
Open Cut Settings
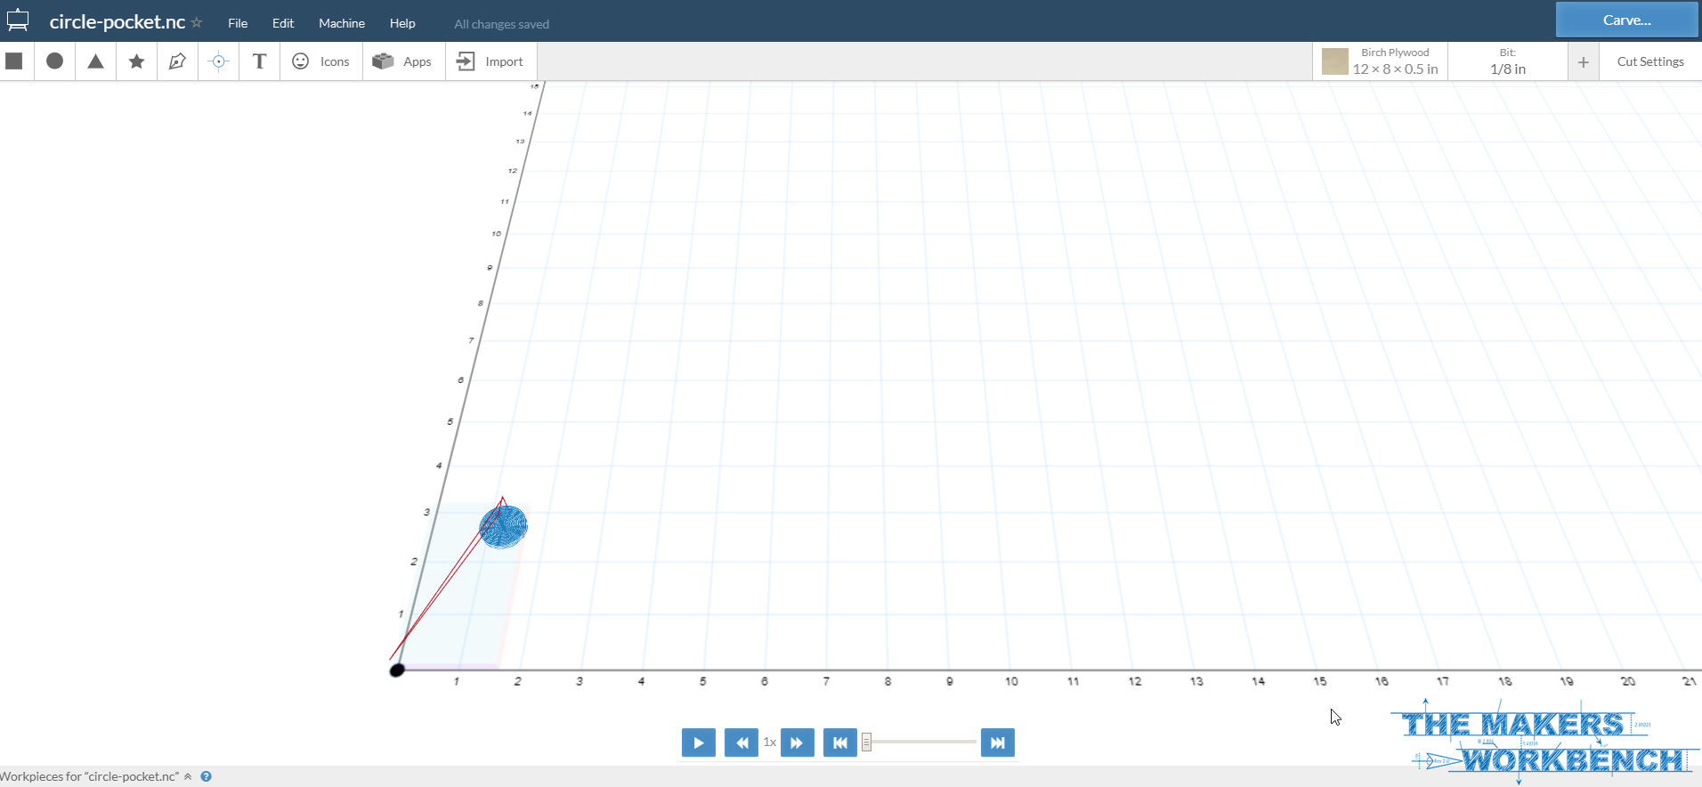1650,61
